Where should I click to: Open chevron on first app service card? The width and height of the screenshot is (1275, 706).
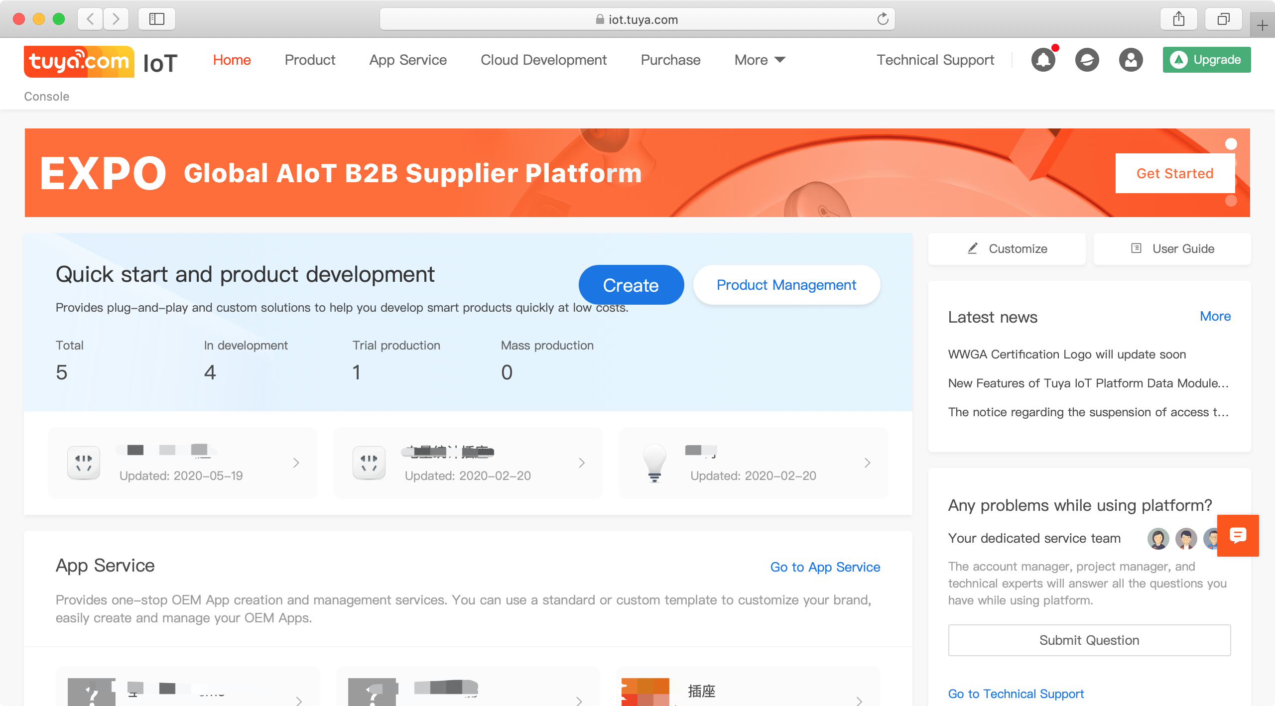pyautogui.click(x=299, y=701)
